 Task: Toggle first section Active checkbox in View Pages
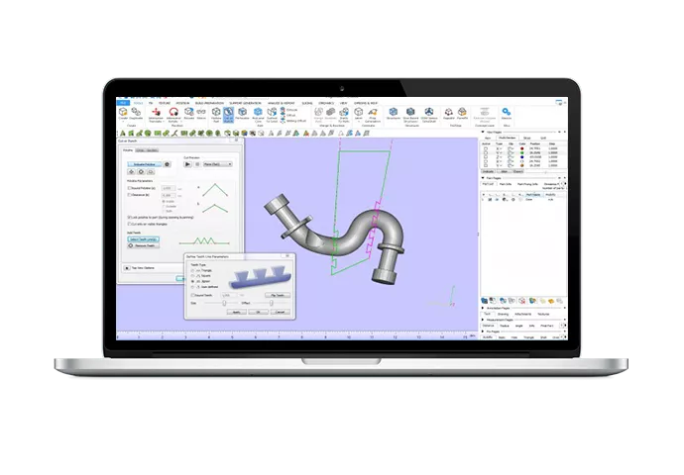485,148
